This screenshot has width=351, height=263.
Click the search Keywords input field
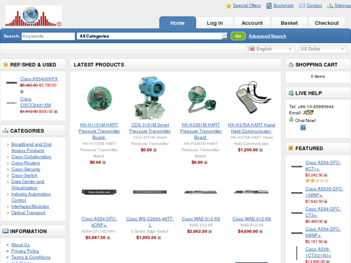pos(48,36)
